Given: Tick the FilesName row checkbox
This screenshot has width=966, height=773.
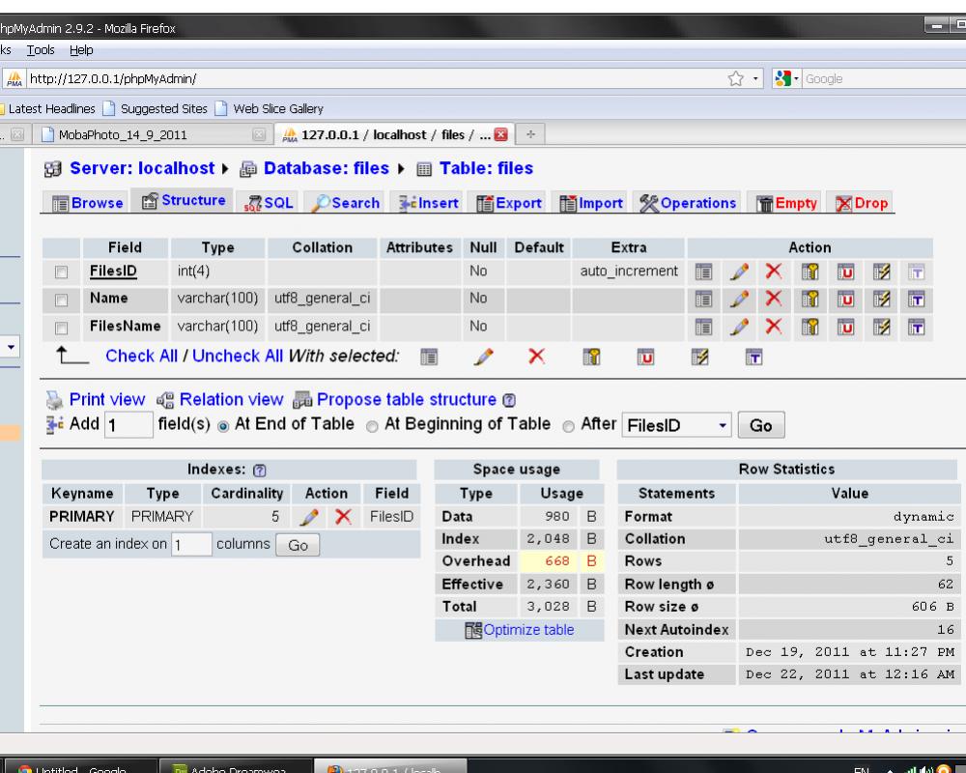Looking at the screenshot, I should point(61,328).
